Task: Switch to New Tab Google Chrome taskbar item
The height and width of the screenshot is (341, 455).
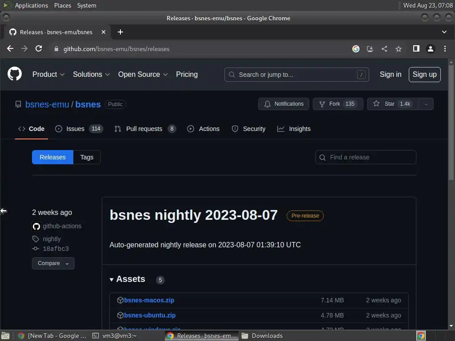Action: pyautogui.click(x=52, y=336)
